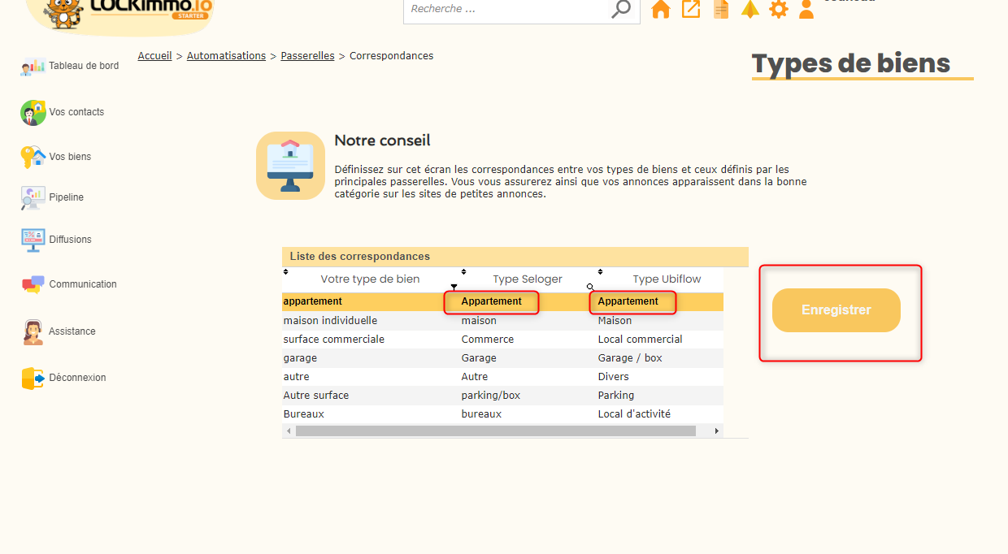Screen dimensions: 1008x554
Task: Select the Seloger 'Appartement' cell in first row
Action: [x=491, y=301]
